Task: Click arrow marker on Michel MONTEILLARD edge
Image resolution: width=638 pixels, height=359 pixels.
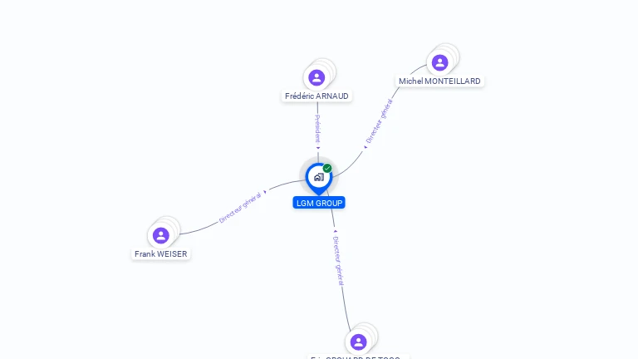Action: pos(366,147)
